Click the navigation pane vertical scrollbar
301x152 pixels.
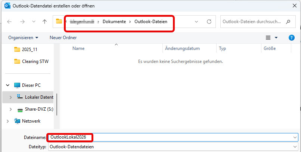(57, 104)
